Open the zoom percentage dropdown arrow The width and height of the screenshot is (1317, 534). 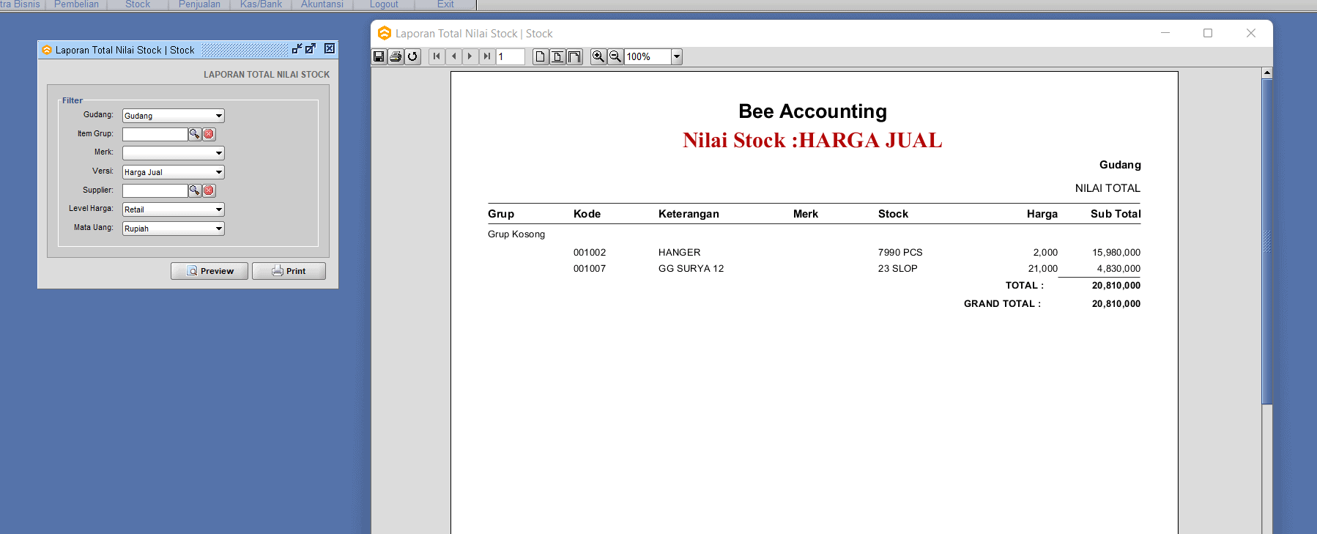pos(677,56)
